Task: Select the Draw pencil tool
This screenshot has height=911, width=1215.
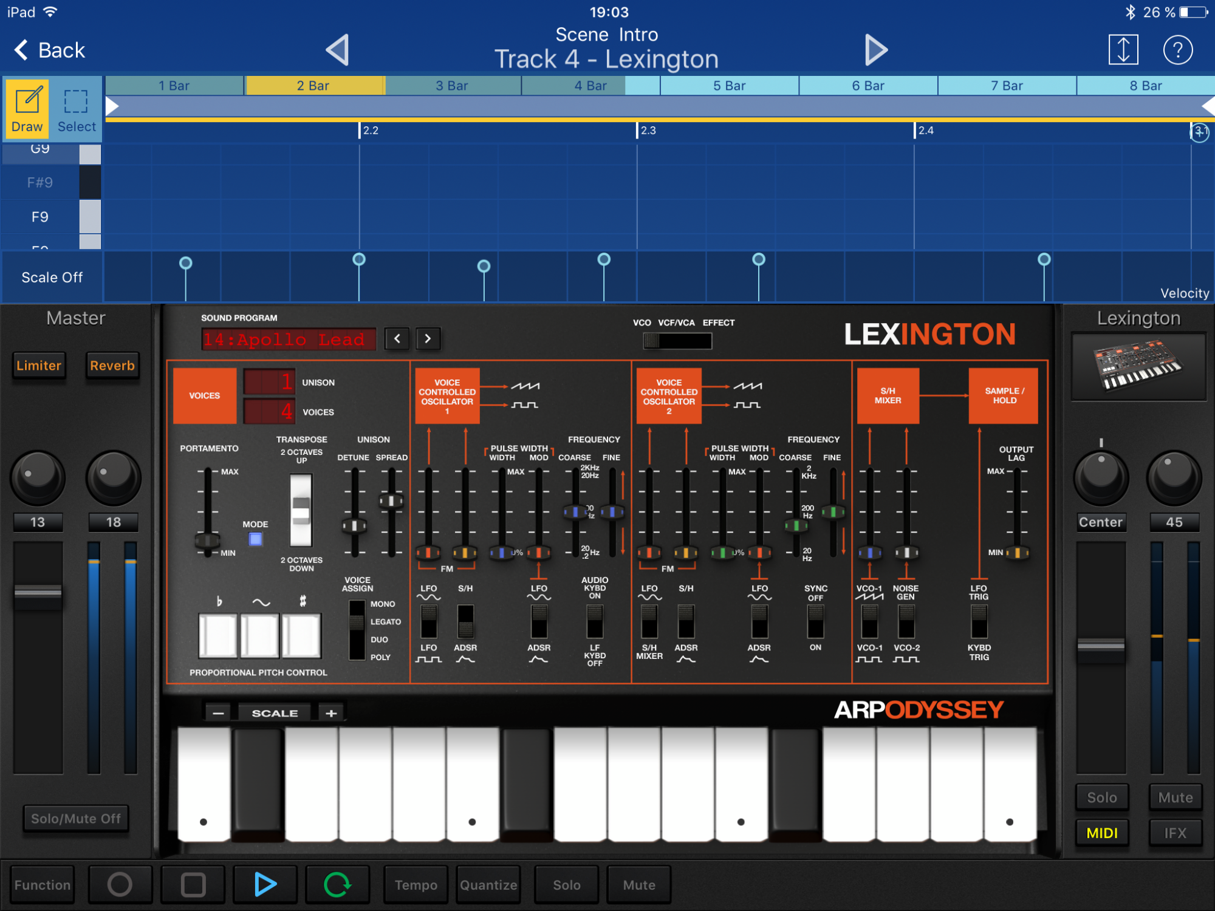Action: [27, 109]
